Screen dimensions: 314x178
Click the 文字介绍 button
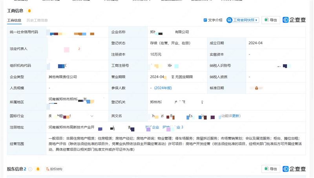click(213, 20)
